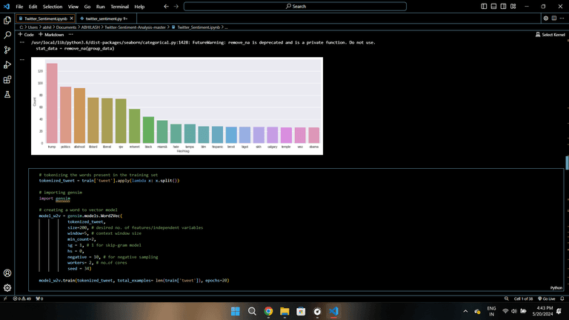Open the Selection menu
Image resolution: width=569 pixels, height=320 pixels.
[53, 7]
